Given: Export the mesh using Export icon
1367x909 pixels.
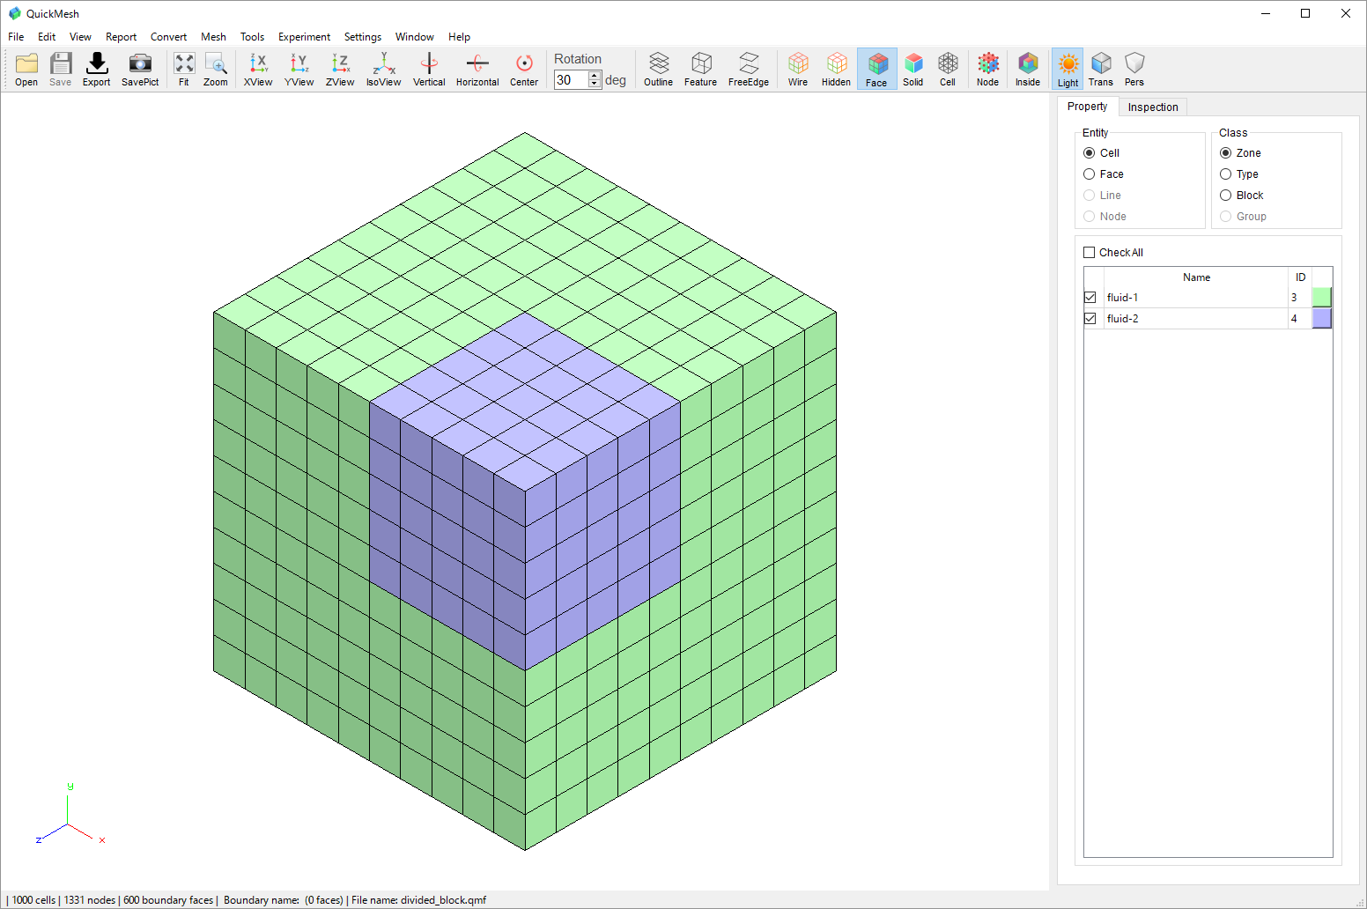Looking at the screenshot, I should [97, 69].
